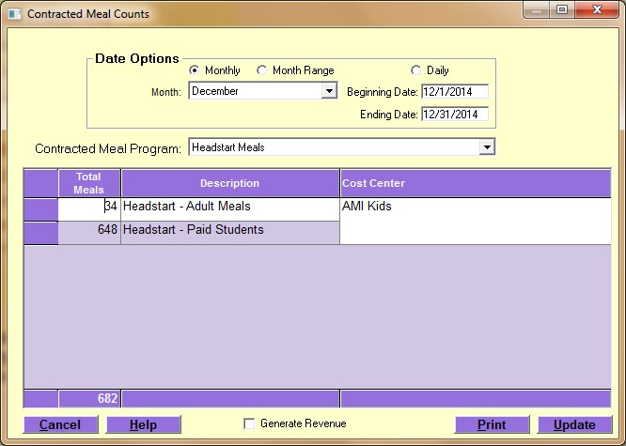
Task: Expand the Contracted Meal Program dropdown
Action: click(x=486, y=147)
